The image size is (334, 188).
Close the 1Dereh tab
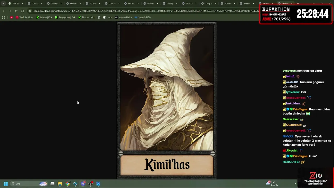click(x=234, y=4)
